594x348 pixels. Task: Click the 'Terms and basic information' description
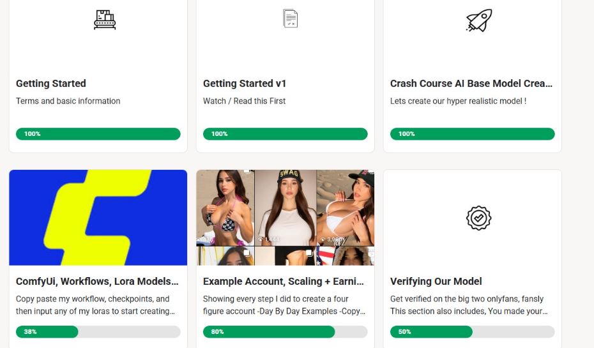[68, 101]
